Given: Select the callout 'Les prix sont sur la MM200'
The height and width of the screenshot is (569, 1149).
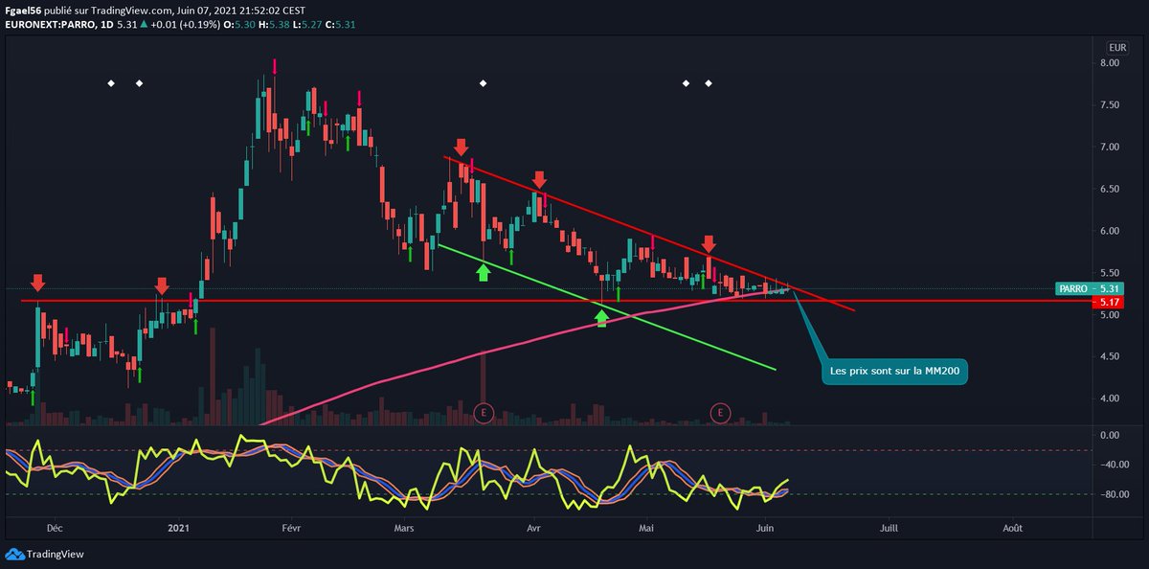Looking at the screenshot, I should tap(894, 371).
